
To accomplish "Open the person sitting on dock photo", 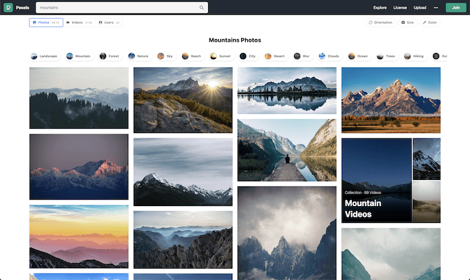I will [x=287, y=150].
